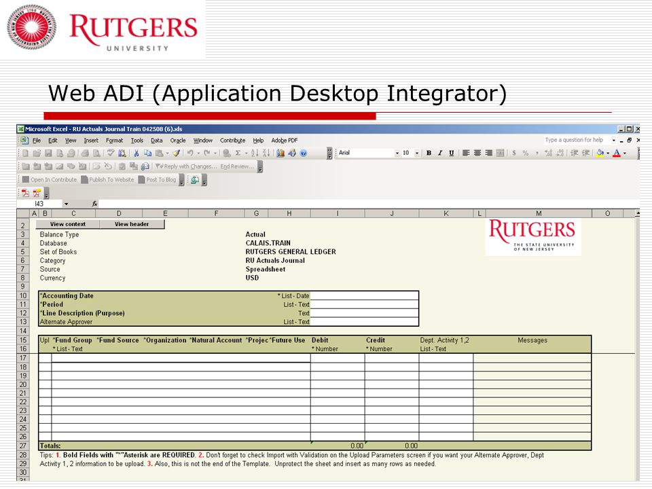Click the Print Preview icon
The height and width of the screenshot is (489, 652).
[96, 153]
